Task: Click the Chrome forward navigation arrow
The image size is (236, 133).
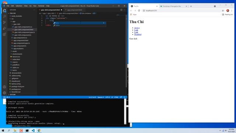Action: pos(135,11)
